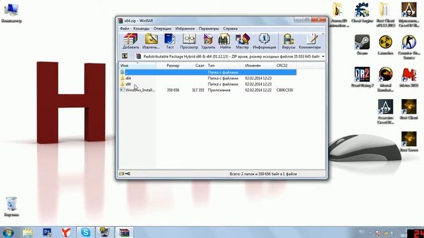Screen dimensions: 424x238
Task: Click the key icon in WinRAR status bar
Action: [128, 174]
